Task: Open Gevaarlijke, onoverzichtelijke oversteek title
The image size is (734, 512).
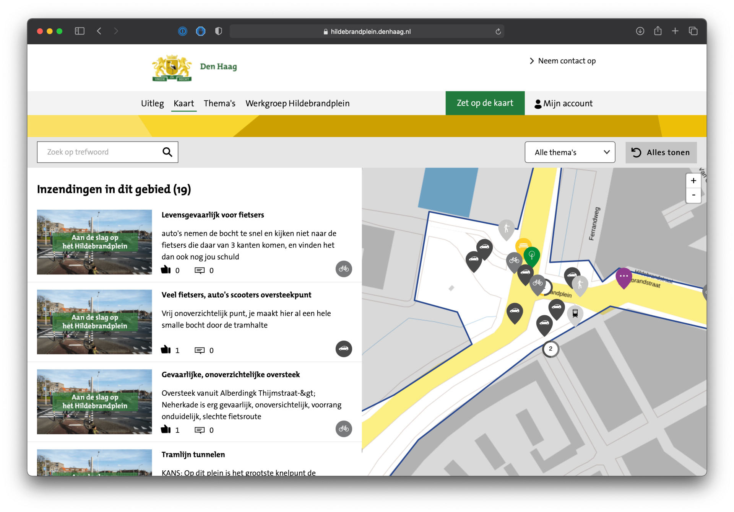Action: click(231, 374)
